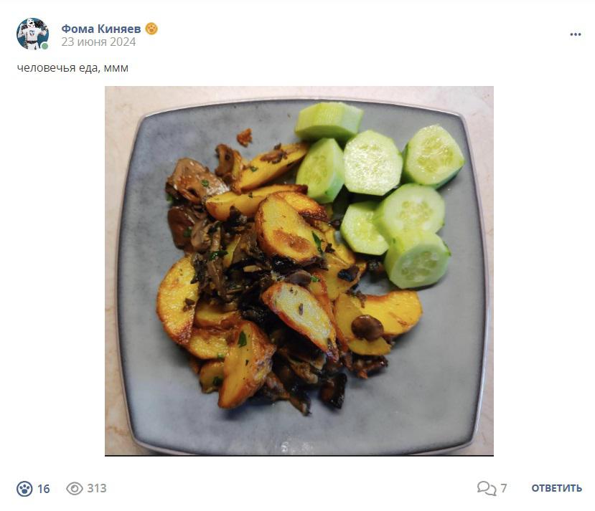The image size is (595, 511).
Task: Open comments via the speech bubbles icon
Action: [487, 488]
